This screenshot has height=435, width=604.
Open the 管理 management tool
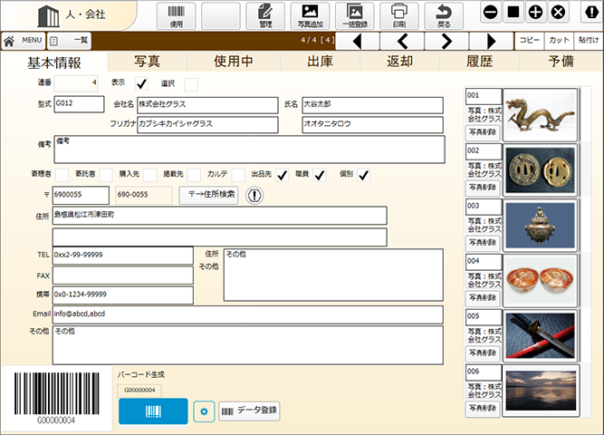264,15
